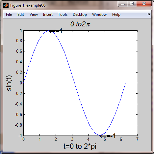Click the y-axis tick label -0.6

(x=18, y=115)
